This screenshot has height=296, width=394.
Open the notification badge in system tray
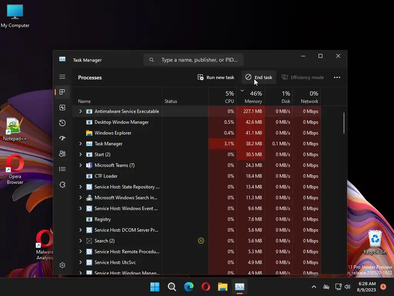pyautogui.click(x=383, y=287)
